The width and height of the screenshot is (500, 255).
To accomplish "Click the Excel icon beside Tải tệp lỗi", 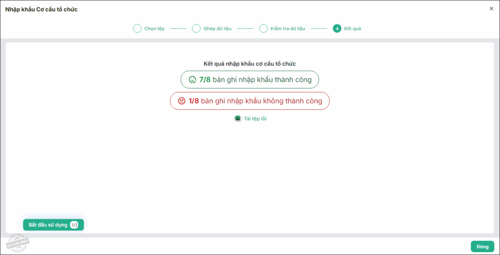I will click(x=238, y=118).
